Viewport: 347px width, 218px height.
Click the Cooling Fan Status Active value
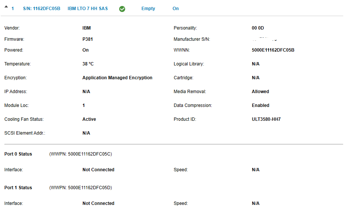[x=89, y=119]
